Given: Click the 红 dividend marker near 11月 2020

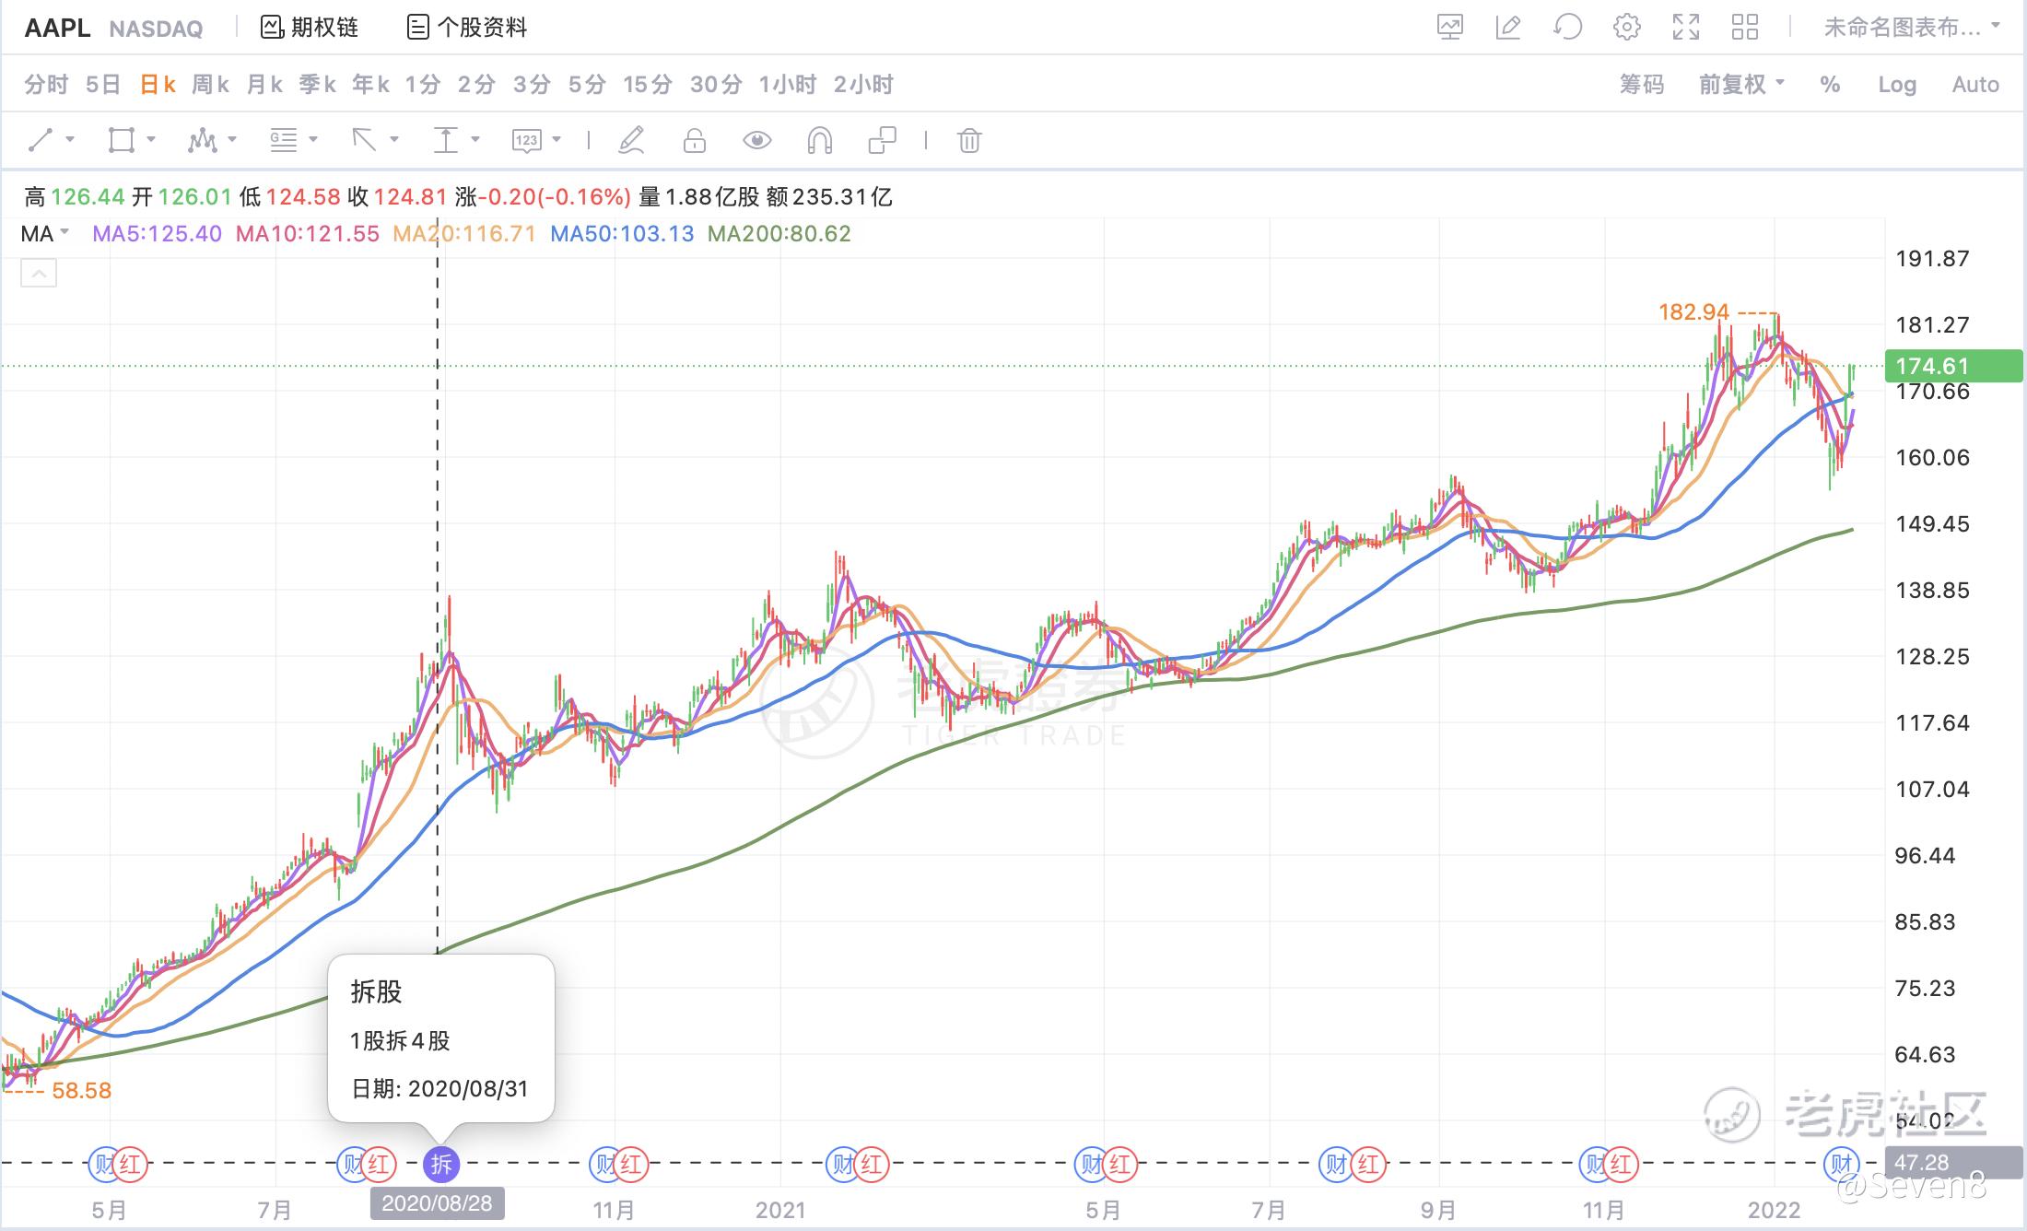Looking at the screenshot, I should (x=631, y=1165).
